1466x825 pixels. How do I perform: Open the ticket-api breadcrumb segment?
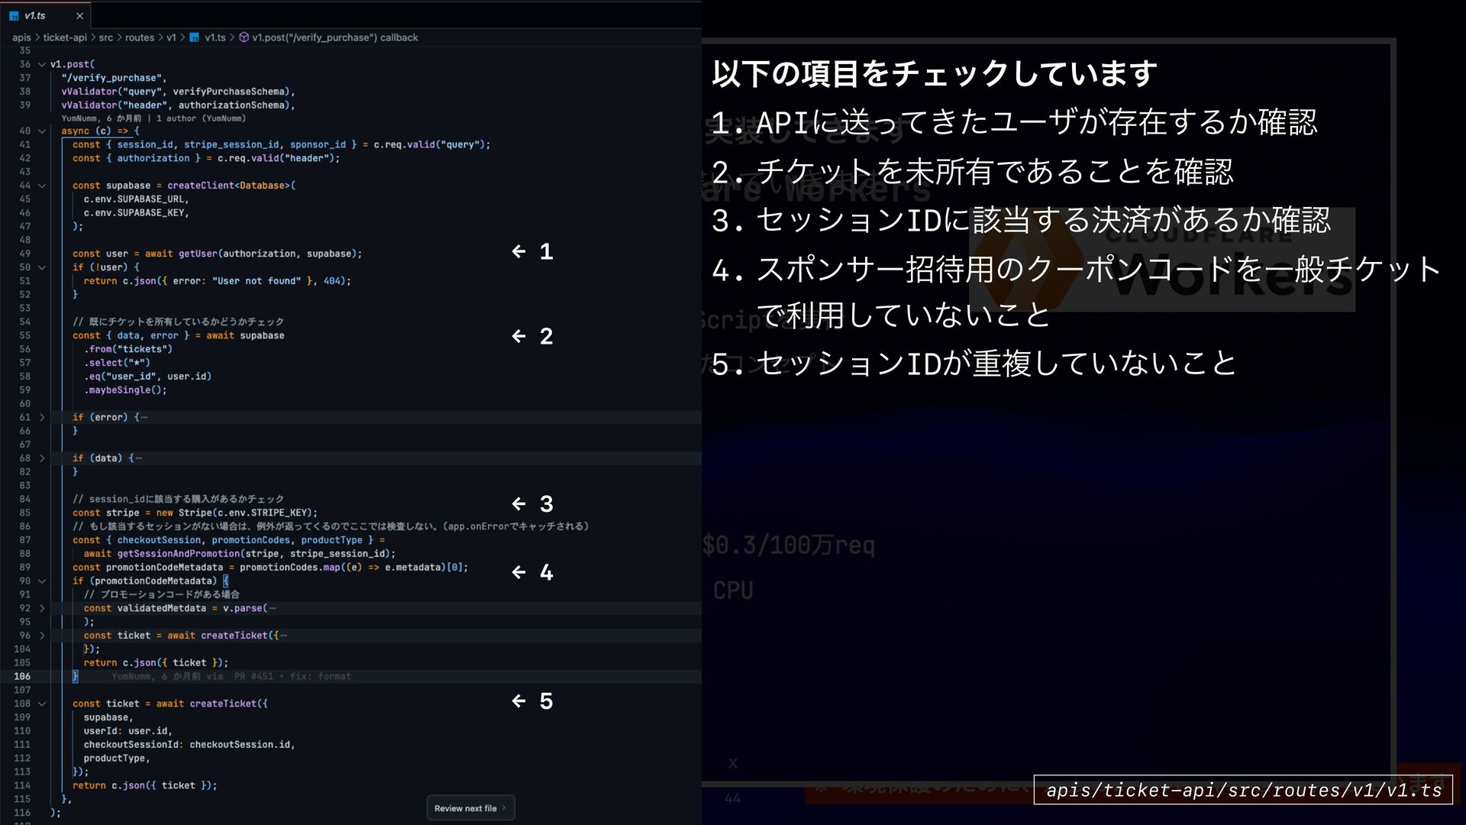pyautogui.click(x=65, y=37)
